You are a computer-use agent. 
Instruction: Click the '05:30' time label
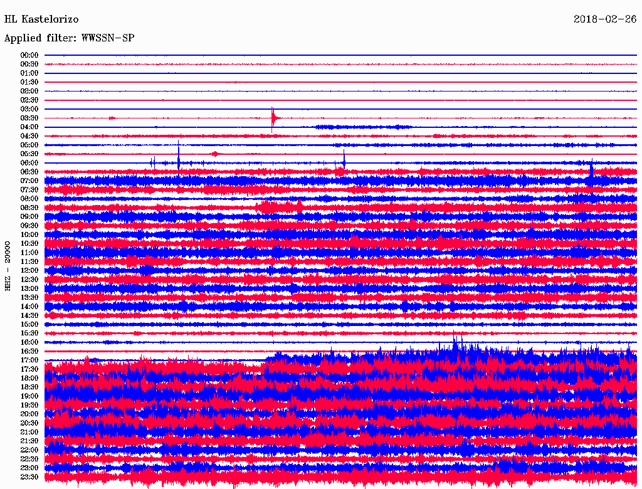pos(29,154)
